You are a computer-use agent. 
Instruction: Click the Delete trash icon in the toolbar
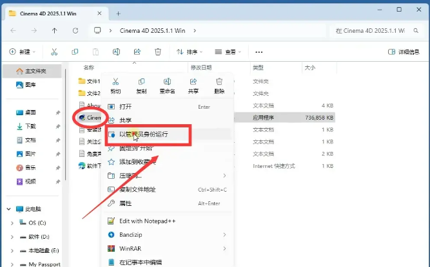pos(158,51)
